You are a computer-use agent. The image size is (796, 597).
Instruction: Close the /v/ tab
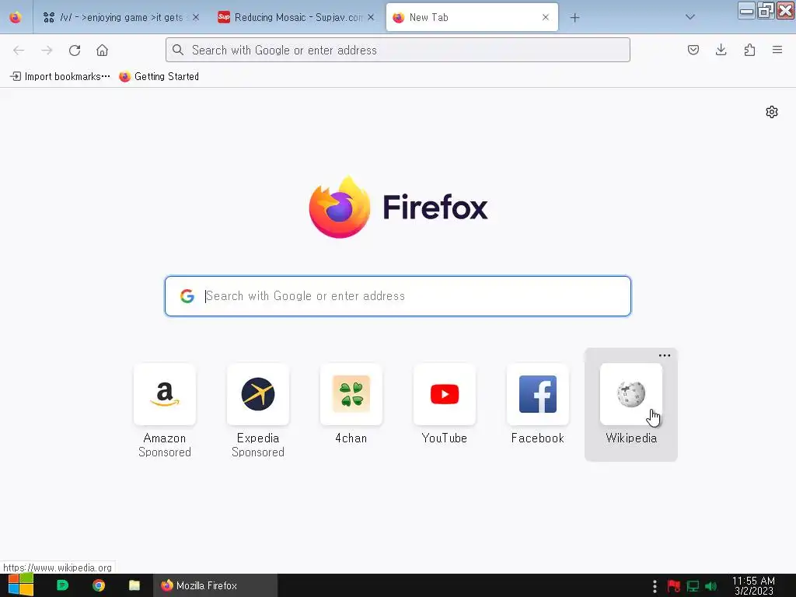[x=196, y=17]
